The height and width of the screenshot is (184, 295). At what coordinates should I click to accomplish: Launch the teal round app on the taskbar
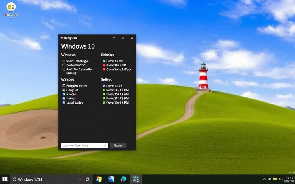(123, 179)
